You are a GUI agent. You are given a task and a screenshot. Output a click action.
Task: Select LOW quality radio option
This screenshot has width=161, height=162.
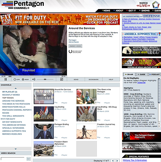click(x=16, y=79)
